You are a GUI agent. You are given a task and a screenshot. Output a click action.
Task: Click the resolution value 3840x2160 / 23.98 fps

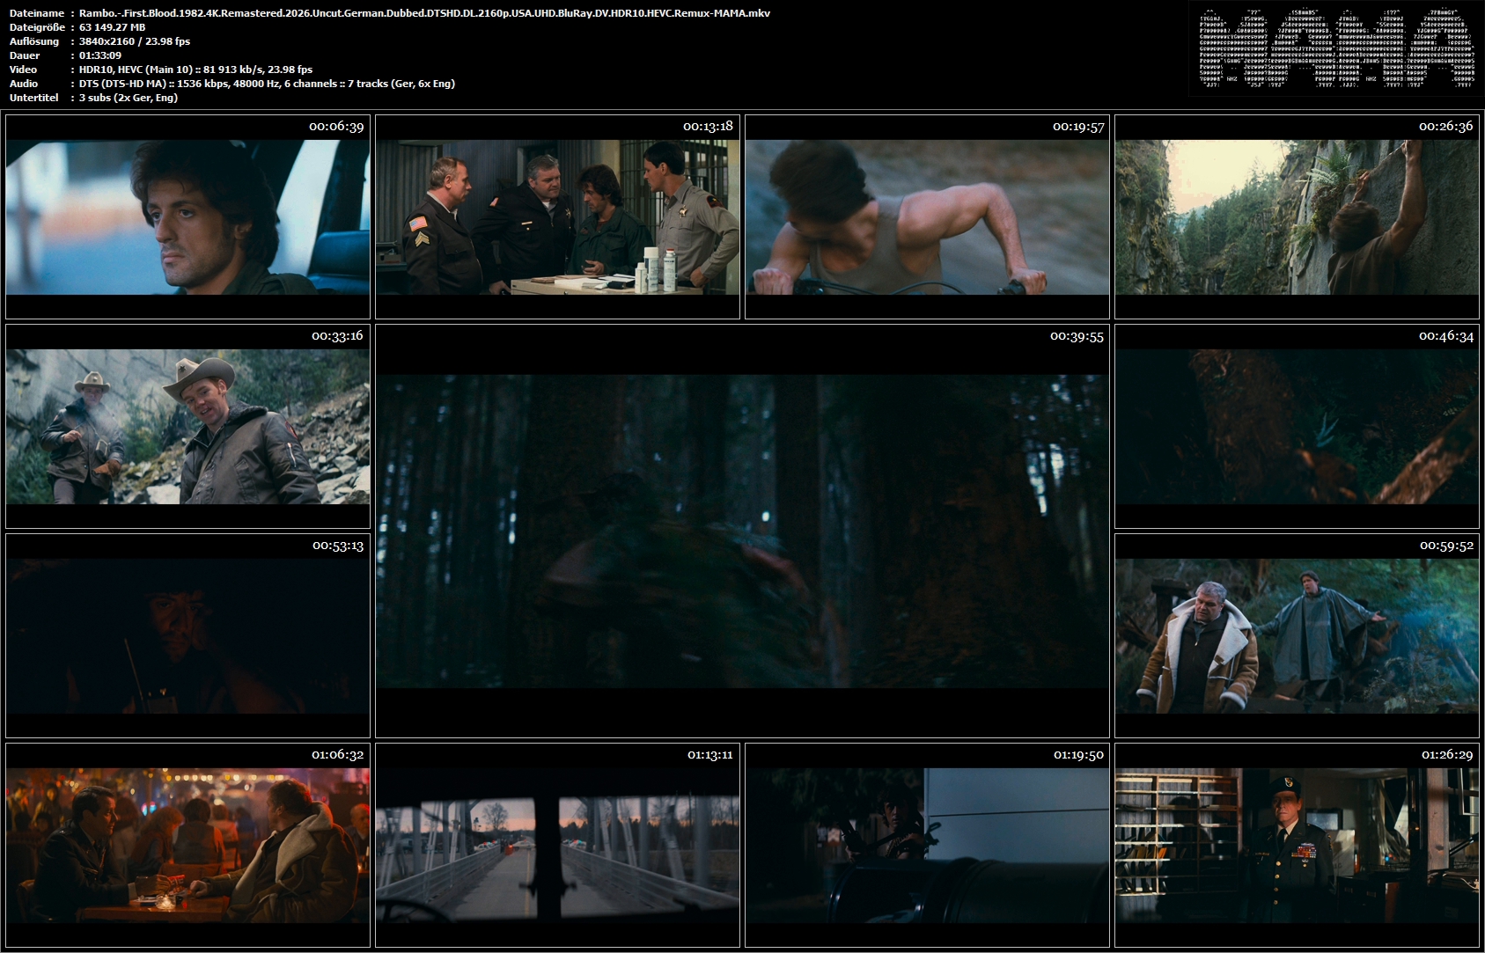tap(135, 41)
